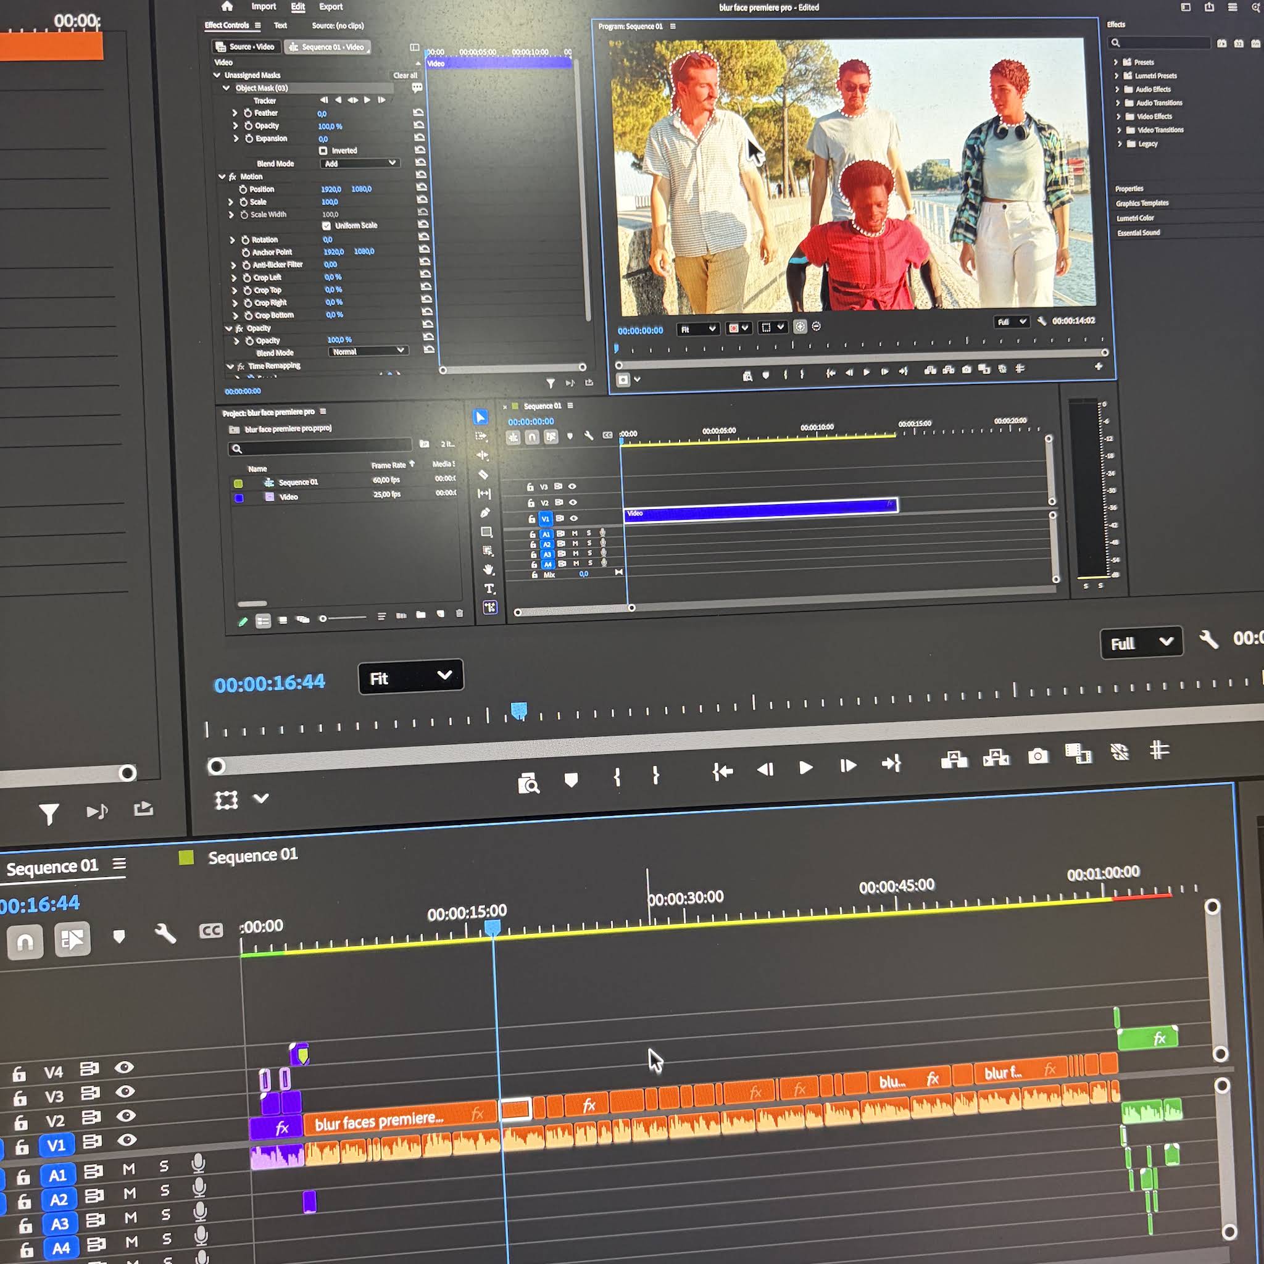This screenshot has width=1264, height=1264.
Task: Click the large Export Frame camera icon
Action: pyautogui.click(x=1037, y=757)
